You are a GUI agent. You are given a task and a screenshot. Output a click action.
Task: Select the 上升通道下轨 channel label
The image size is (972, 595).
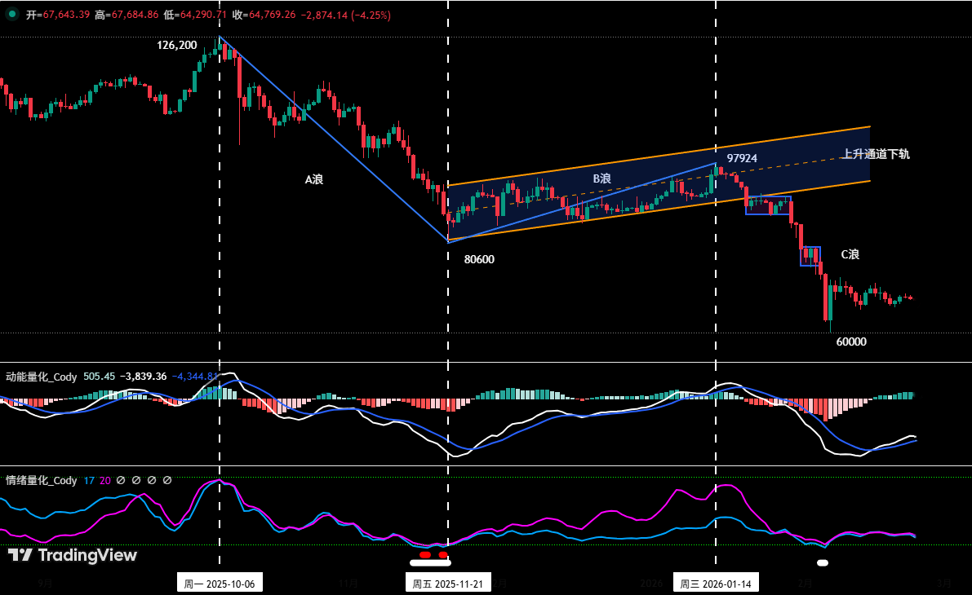point(877,154)
